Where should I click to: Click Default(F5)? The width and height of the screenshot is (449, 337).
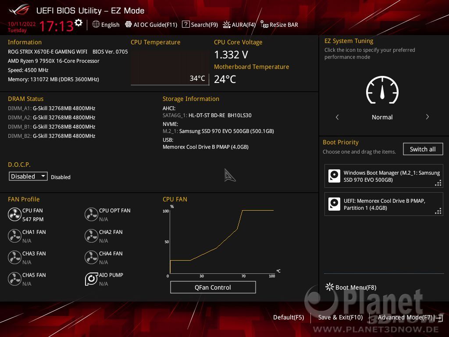pos(289,317)
